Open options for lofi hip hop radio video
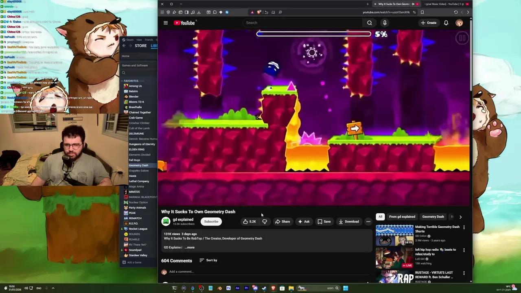Screen dimensions: 521x293 [464, 250]
